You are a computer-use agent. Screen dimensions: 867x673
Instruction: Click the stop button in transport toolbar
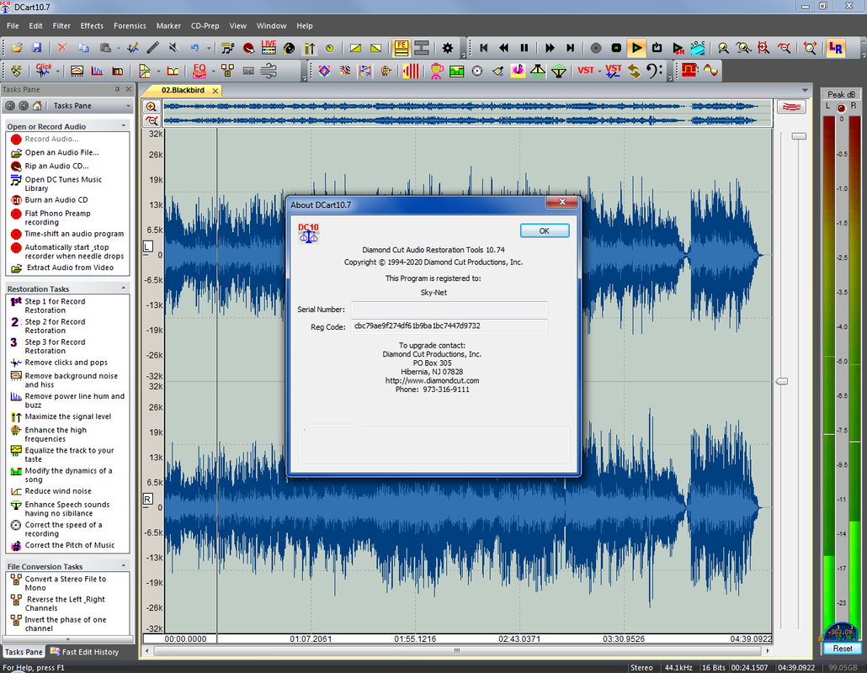click(616, 48)
